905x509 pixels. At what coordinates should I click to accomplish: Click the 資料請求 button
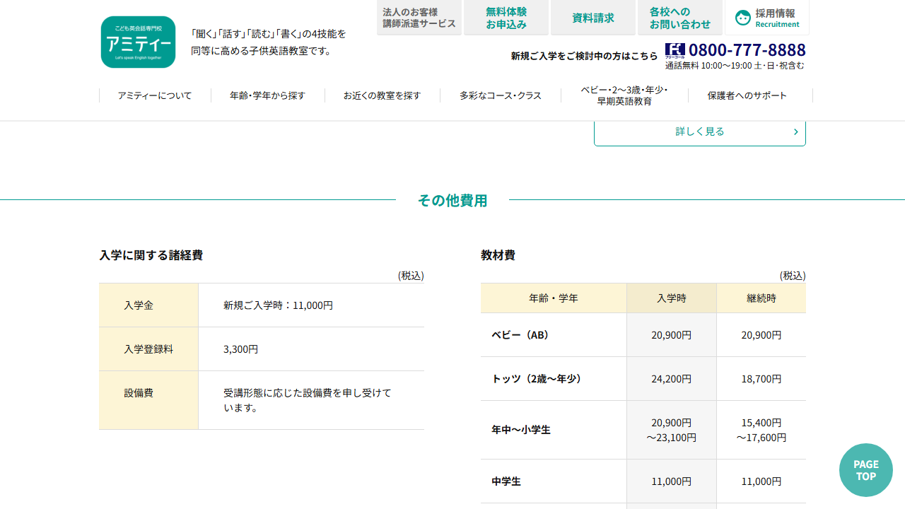click(593, 18)
